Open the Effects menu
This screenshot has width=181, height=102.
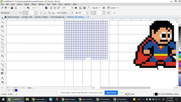[x=34, y=4]
